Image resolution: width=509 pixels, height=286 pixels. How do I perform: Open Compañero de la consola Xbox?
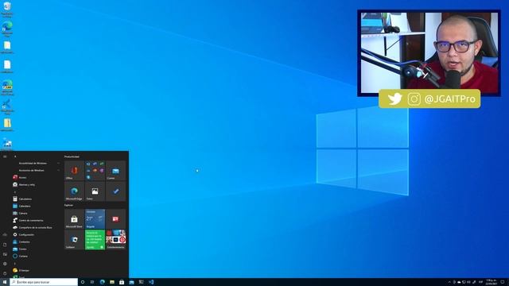[37, 227]
